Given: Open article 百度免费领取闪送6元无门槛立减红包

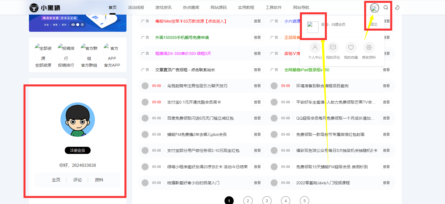Looking at the screenshot, I should [200, 118].
